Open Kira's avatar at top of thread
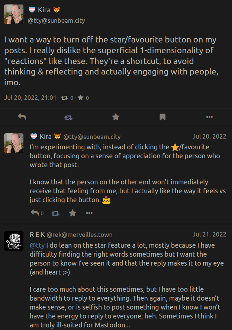The image size is (232, 330). [x=14, y=15]
